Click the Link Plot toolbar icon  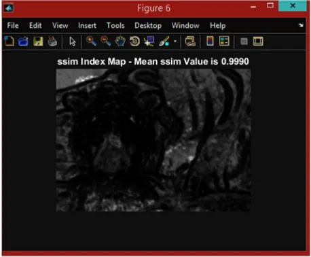pyautogui.click(x=190, y=41)
